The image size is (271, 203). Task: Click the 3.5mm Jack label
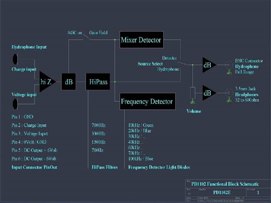tap(245, 89)
